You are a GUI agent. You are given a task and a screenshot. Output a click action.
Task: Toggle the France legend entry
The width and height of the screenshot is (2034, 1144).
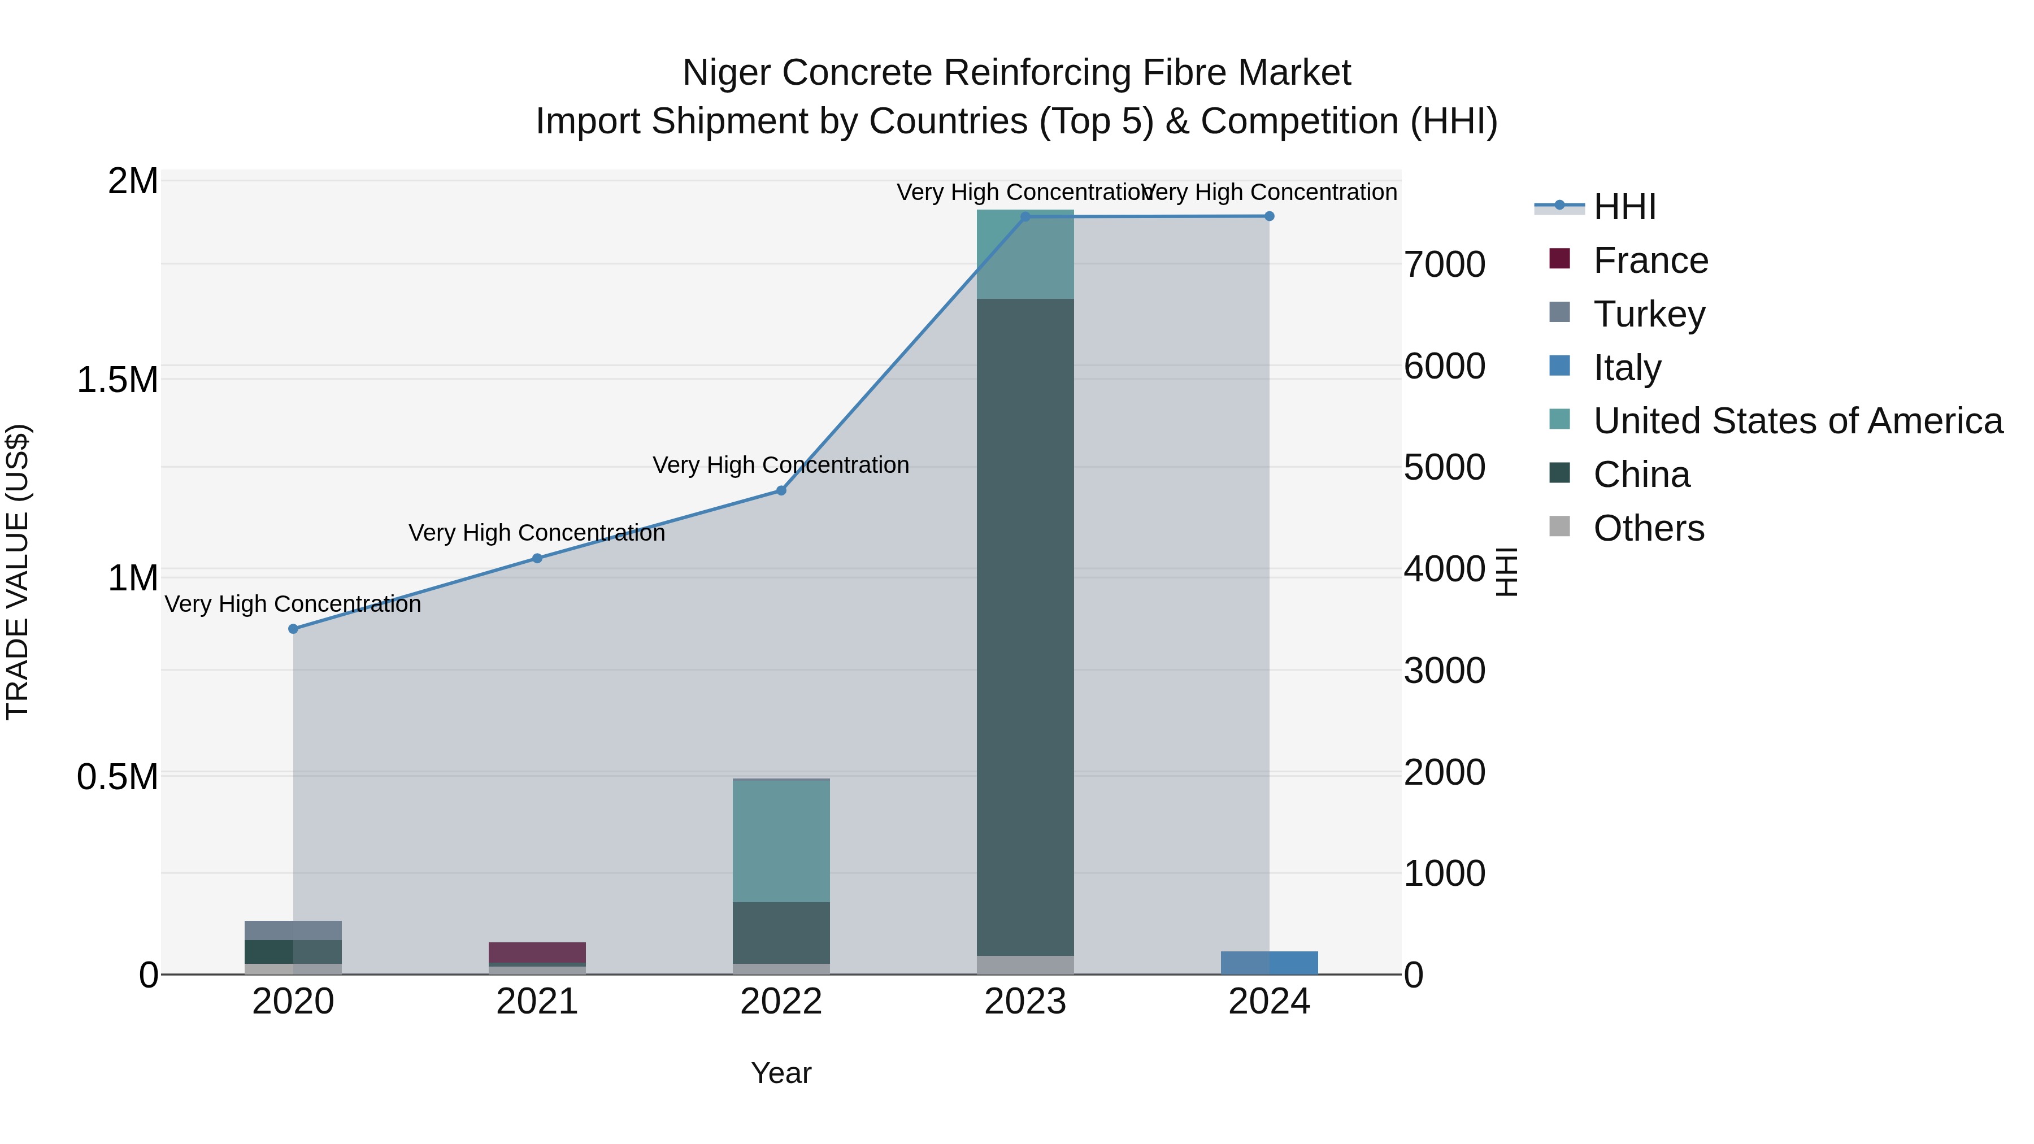[1628, 260]
